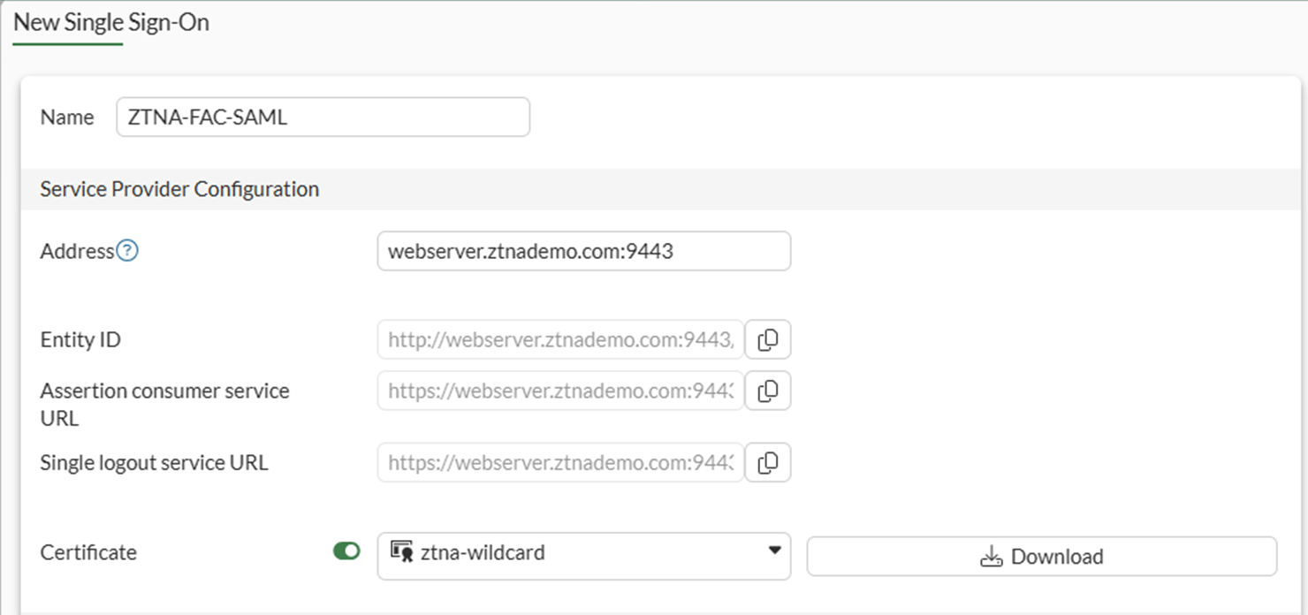The width and height of the screenshot is (1308, 615).
Task: Open the ztna-wildcard certificate dropdown
Action: tap(583, 555)
